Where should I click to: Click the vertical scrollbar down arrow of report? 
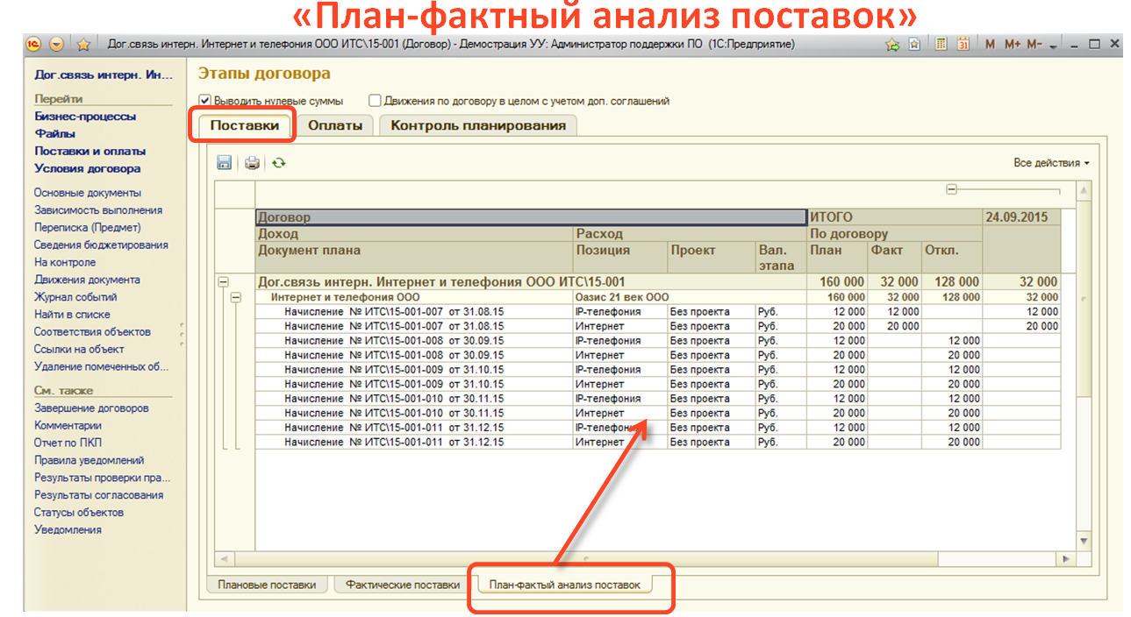[1084, 541]
